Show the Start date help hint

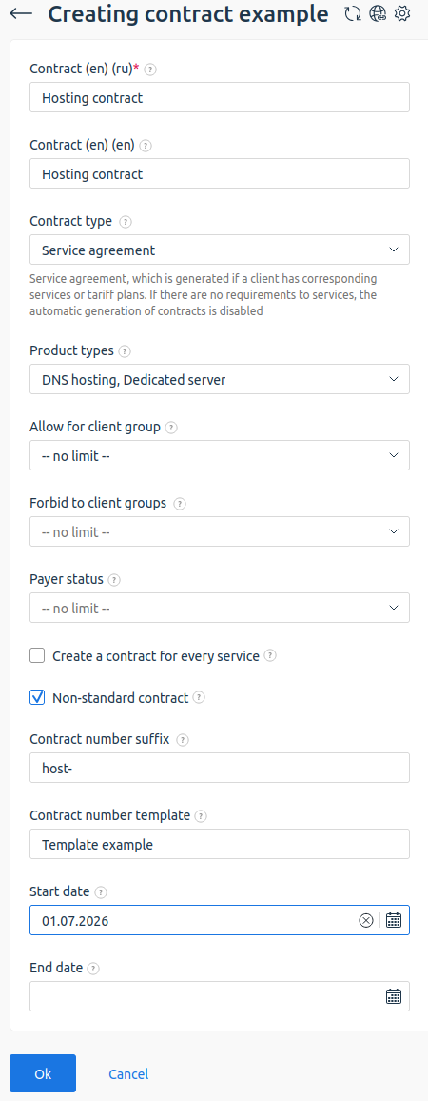coord(100,891)
